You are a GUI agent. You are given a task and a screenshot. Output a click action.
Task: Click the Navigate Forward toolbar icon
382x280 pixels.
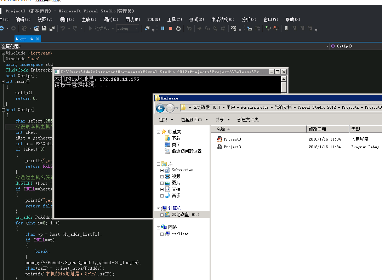(x=13, y=28)
